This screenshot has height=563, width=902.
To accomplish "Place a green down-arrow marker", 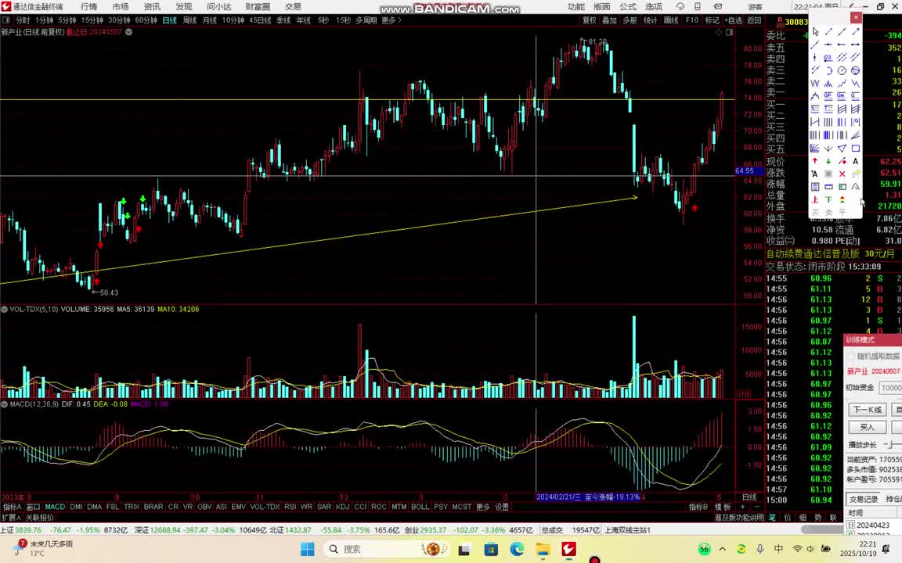I will [828, 161].
